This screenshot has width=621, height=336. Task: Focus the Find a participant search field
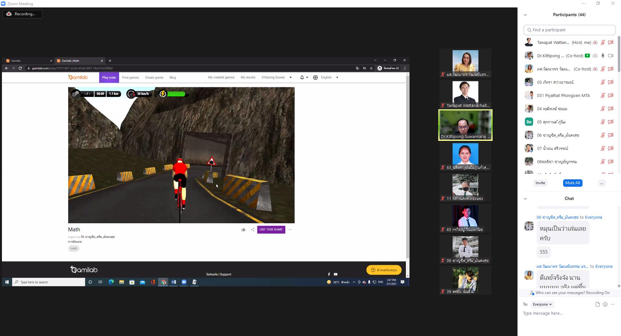point(569,30)
